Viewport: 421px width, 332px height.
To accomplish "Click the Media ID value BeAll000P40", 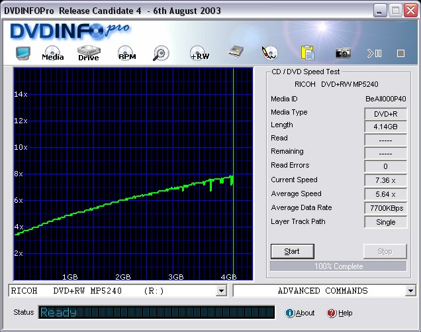I will [385, 99].
